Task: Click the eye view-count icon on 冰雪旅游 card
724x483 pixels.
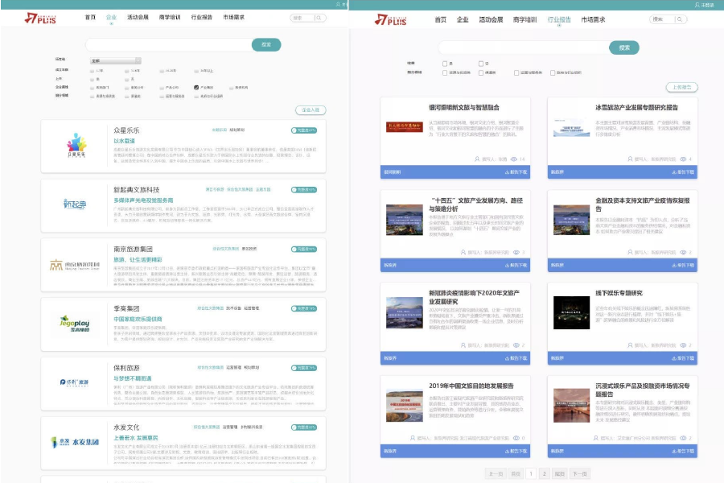Action: click(683, 159)
